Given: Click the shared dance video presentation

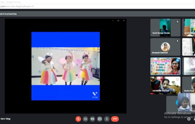Looking at the screenshot, I should click(66, 66).
